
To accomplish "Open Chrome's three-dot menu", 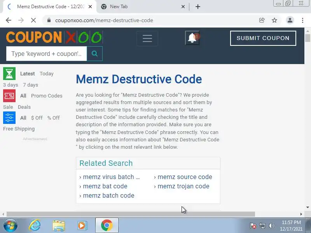I will pyautogui.click(x=302, y=20).
